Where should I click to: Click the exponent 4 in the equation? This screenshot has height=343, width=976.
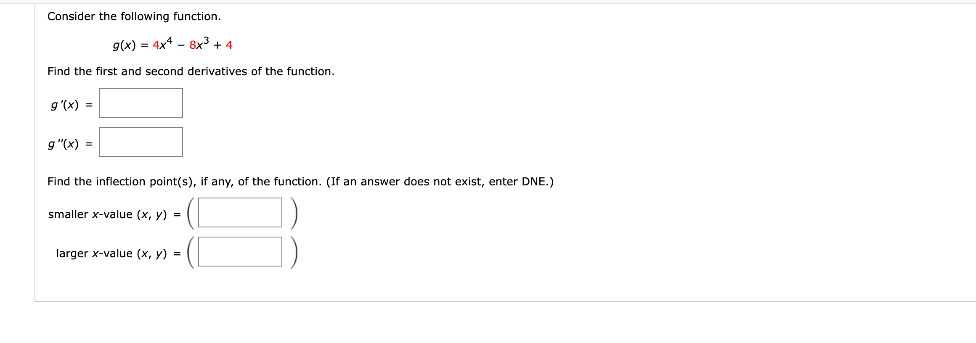click(x=170, y=39)
